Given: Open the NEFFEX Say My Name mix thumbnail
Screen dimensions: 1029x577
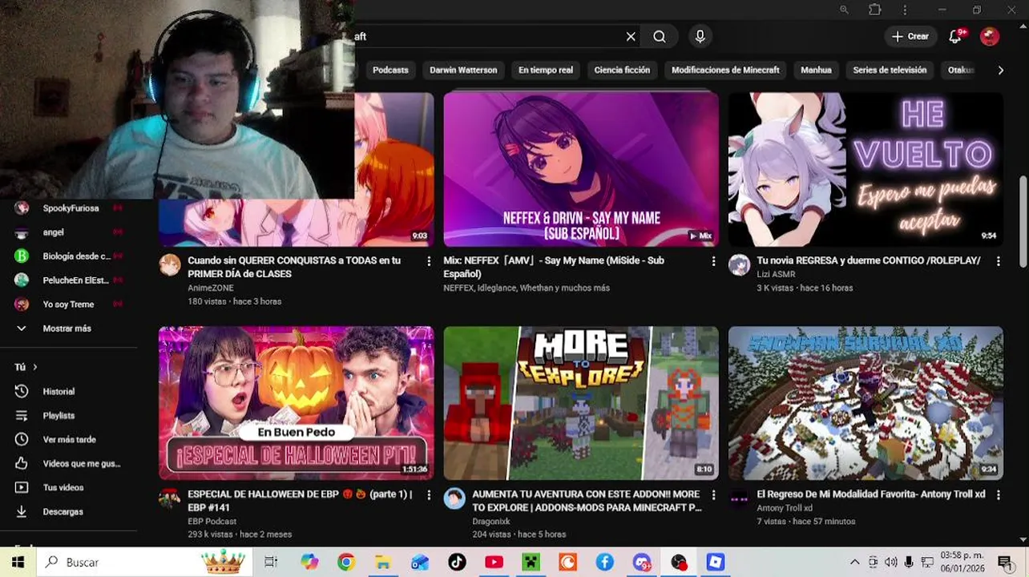Looking at the screenshot, I should pos(581,169).
